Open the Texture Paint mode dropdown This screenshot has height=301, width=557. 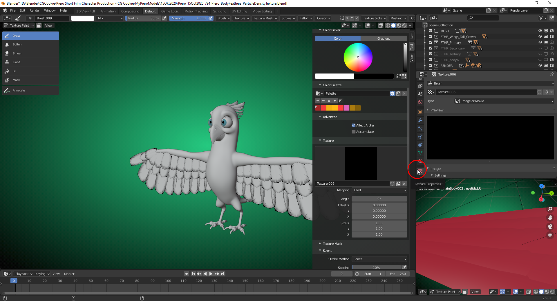[x=19, y=25]
